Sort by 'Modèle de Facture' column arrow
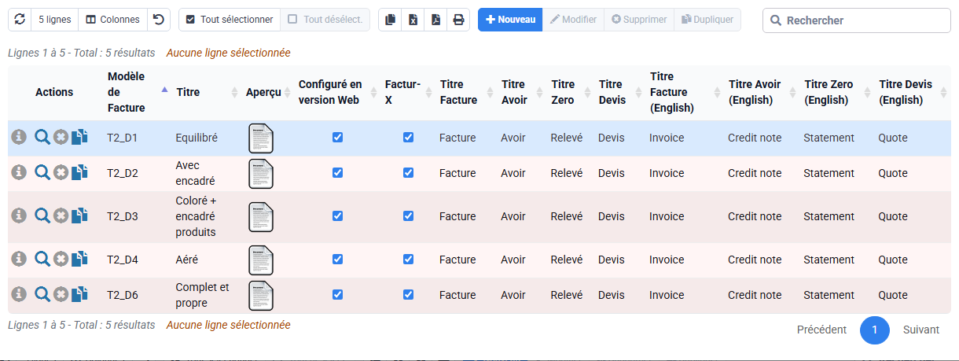Screen dimensions: 959x361 [164, 91]
